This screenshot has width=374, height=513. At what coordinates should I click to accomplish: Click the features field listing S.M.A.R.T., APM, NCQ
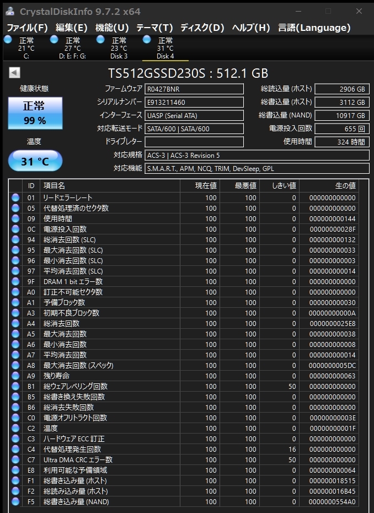pos(257,168)
